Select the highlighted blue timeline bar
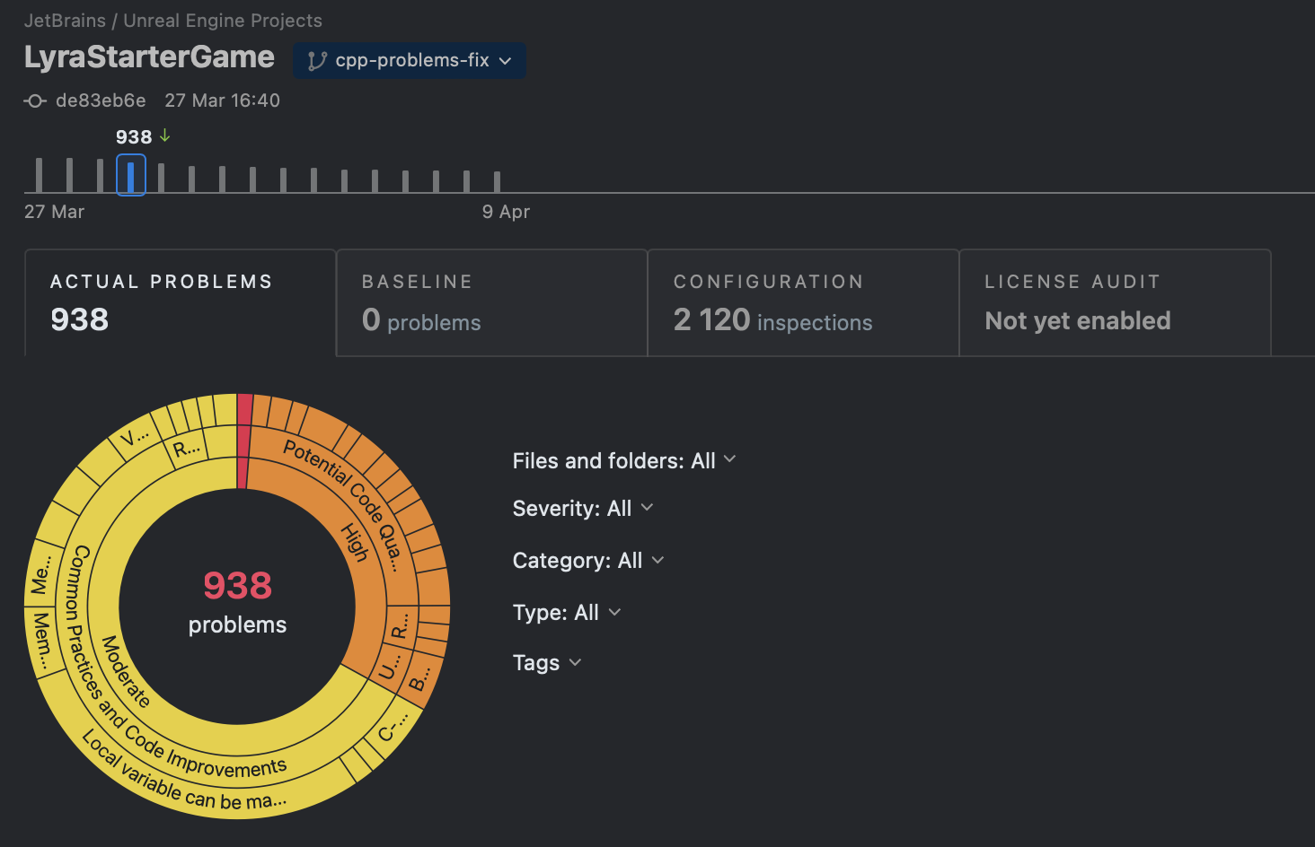 (x=131, y=175)
